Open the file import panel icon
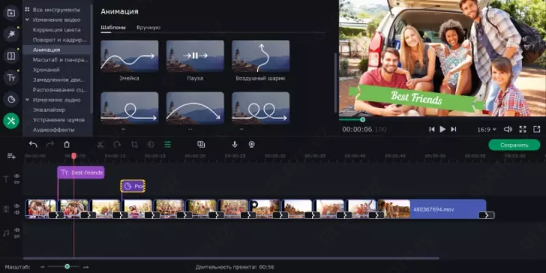This screenshot has height=273, width=546. point(11,13)
